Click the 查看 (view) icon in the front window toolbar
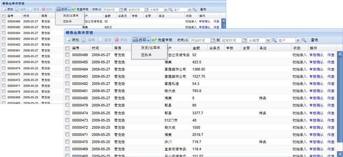 [101, 40]
